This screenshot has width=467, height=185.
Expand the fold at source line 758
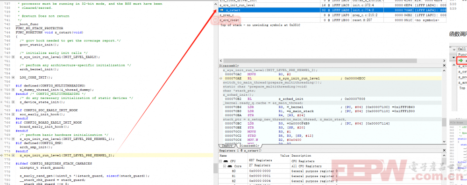pyautogui.click(x=13, y=90)
